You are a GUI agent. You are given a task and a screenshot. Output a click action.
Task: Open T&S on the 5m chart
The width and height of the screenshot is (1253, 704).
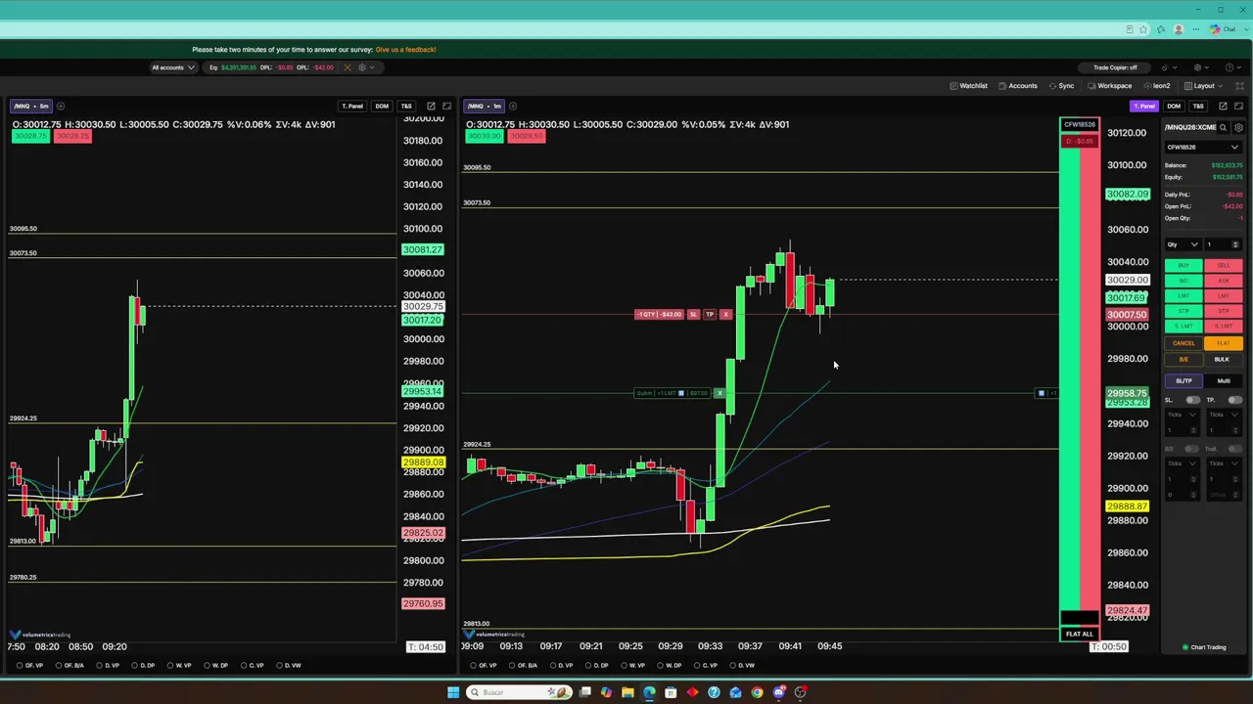(406, 106)
